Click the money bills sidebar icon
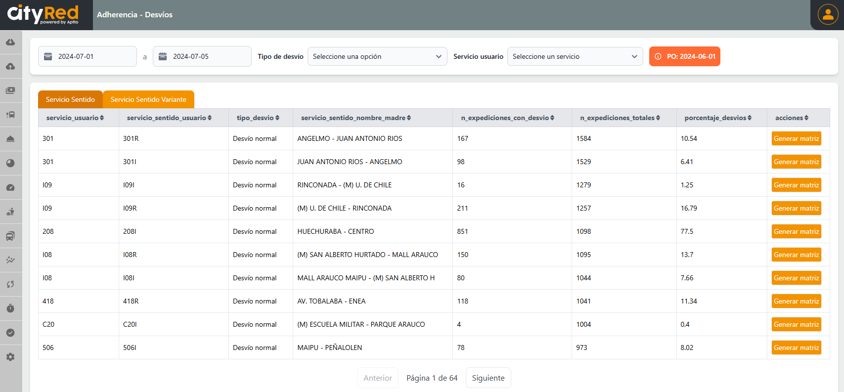The width and height of the screenshot is (844, 392). click(10, 90)
